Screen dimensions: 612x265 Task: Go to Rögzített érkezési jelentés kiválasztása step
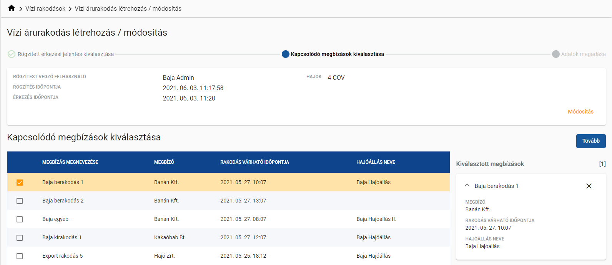point(66,54)
